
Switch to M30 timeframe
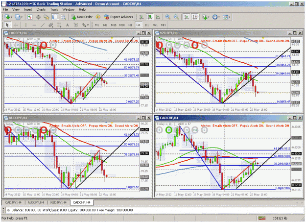(122, 25)
